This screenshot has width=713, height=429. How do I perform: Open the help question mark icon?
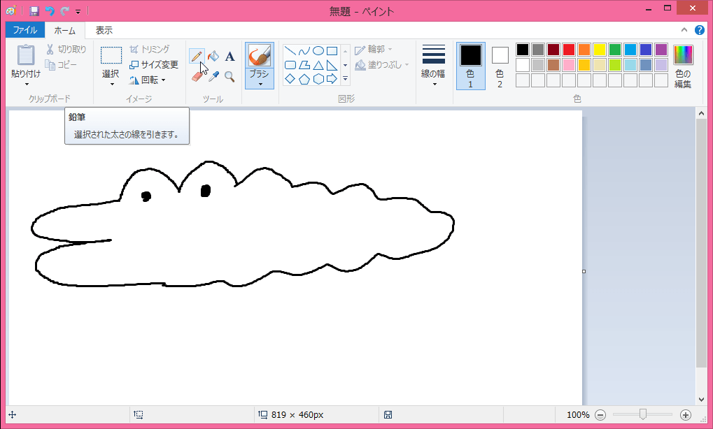(700, 30)
